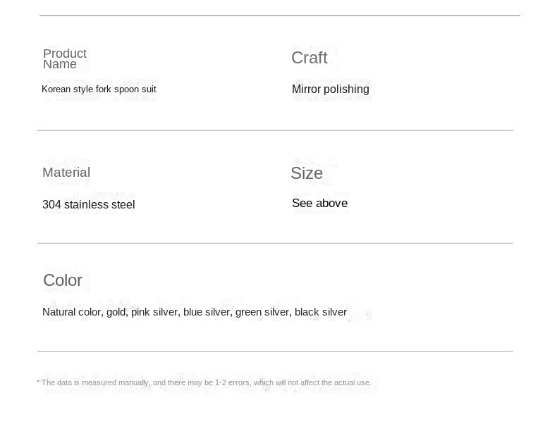Image resolution: width=557 pixels, height=443 pixels.
Task: Click the divider line above the Color heading
Action: pos(275,243)
